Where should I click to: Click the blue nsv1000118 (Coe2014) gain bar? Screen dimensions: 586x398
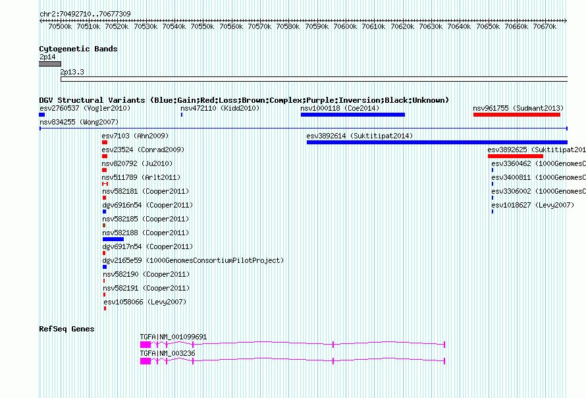(352, 115)
